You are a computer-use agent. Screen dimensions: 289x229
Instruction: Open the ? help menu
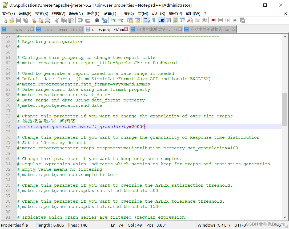(x=205, y=13)
